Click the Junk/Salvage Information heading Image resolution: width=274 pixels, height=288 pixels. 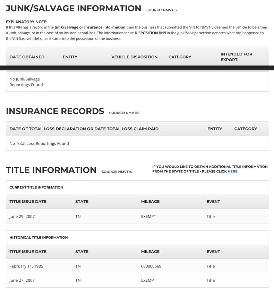(x=74, y=8)
